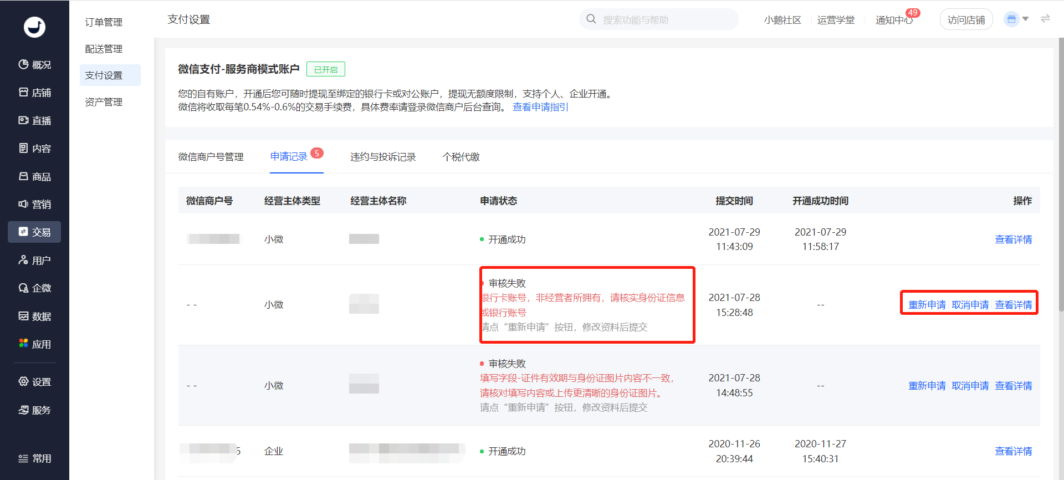Open the 应用 apps sidebar item
Image resolution: width=1064 pixels, height=480 pixels.
tap(34, 344)
